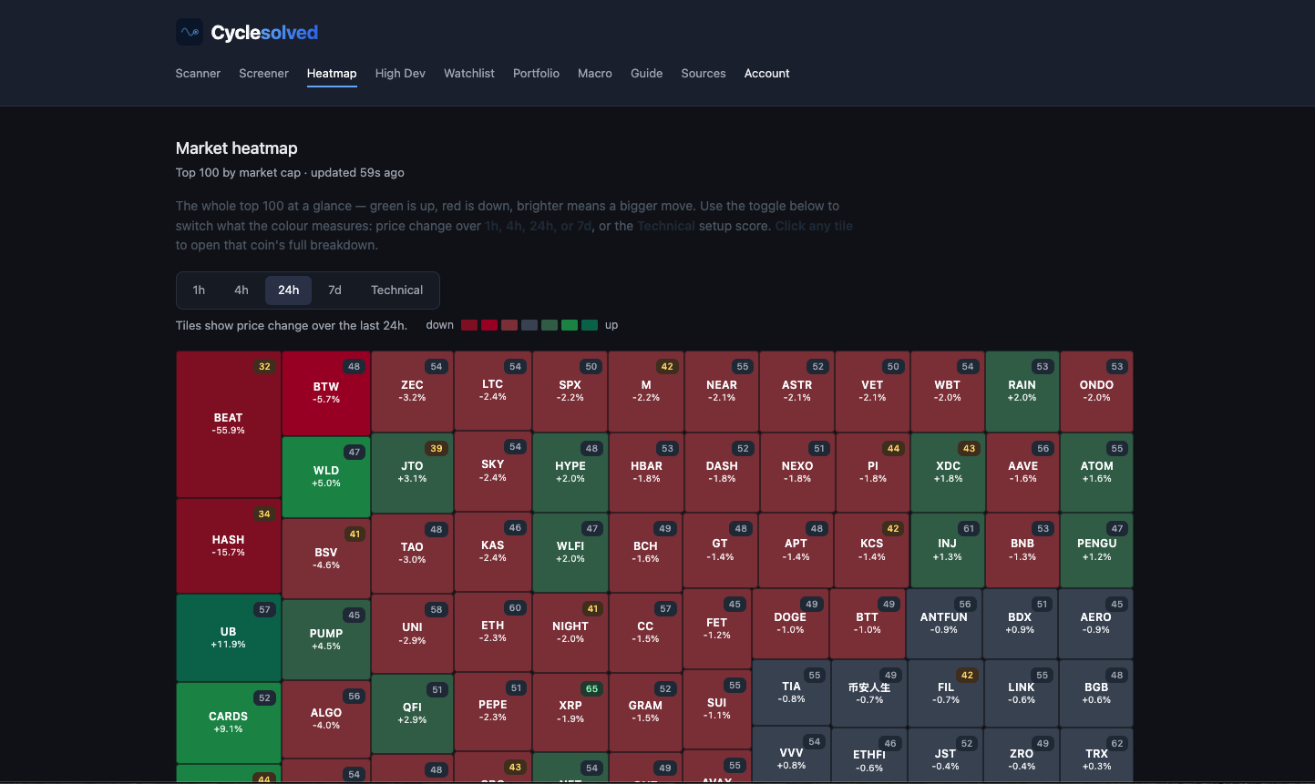View the BSV coin tile
Screen dimensions: 1315x784
[x=326, y=558]
